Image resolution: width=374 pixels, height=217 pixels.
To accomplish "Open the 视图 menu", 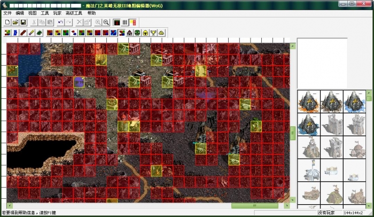I will pos(32,13).
